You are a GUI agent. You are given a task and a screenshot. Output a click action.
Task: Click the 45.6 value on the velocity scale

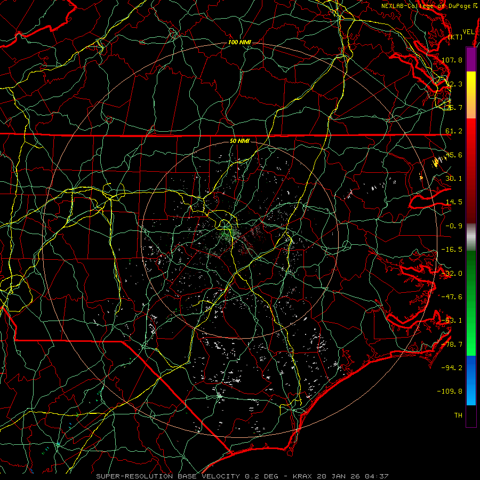[x=454, y=155]
